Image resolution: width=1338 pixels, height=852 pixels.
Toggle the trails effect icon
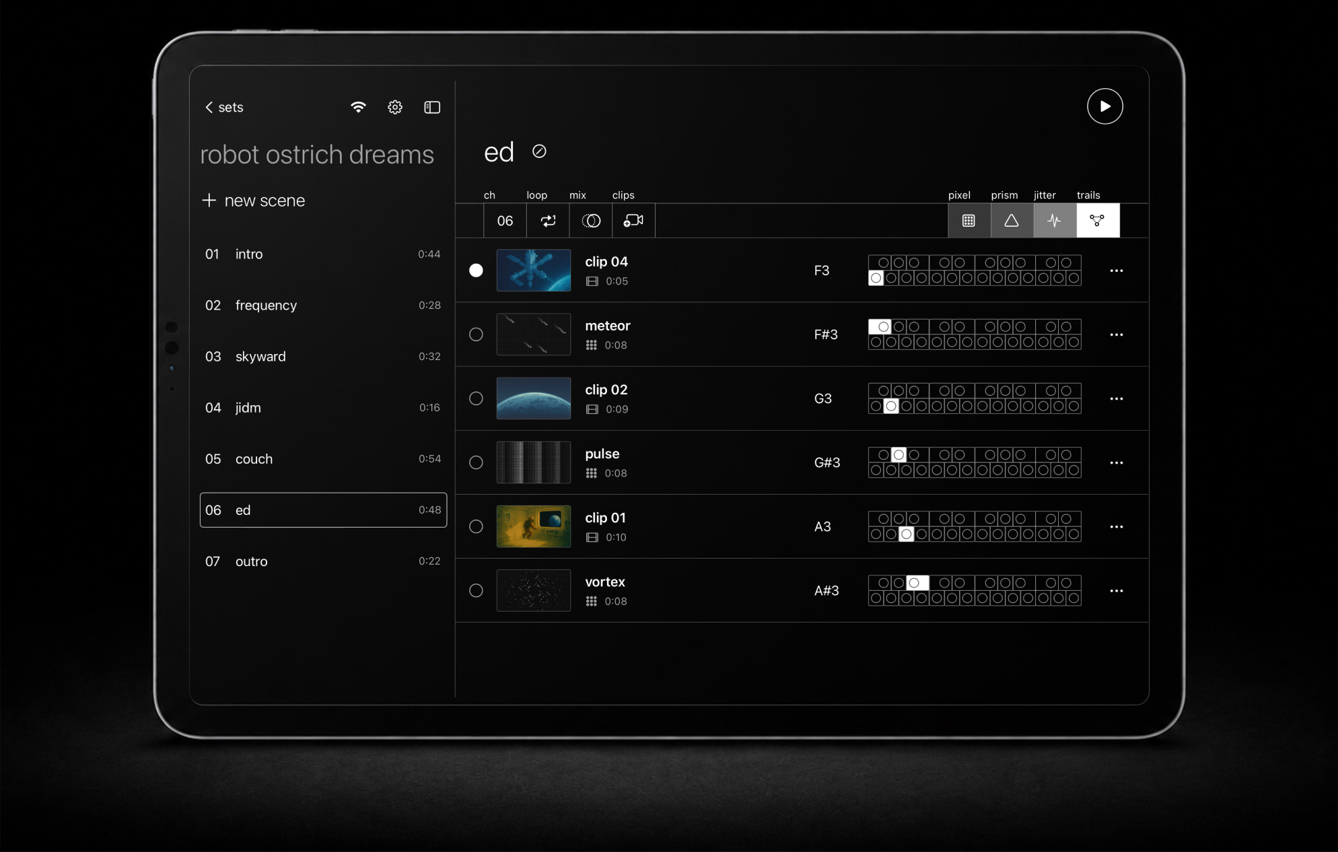[x=1098, y=221]
